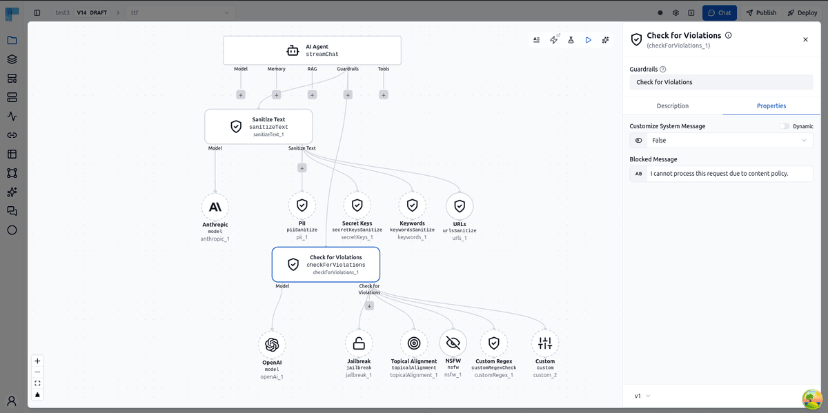Click the info icon next to Check for Violations

tap(729, 35)
